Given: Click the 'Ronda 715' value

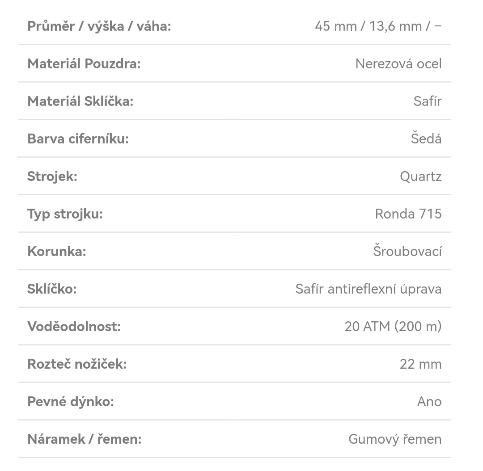Looking at the screenshot, I should pos(408,214).
